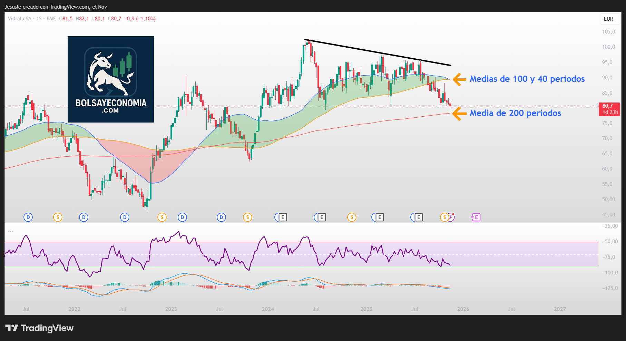Click the 2026 label on the time axis

(x=463, y=309)
